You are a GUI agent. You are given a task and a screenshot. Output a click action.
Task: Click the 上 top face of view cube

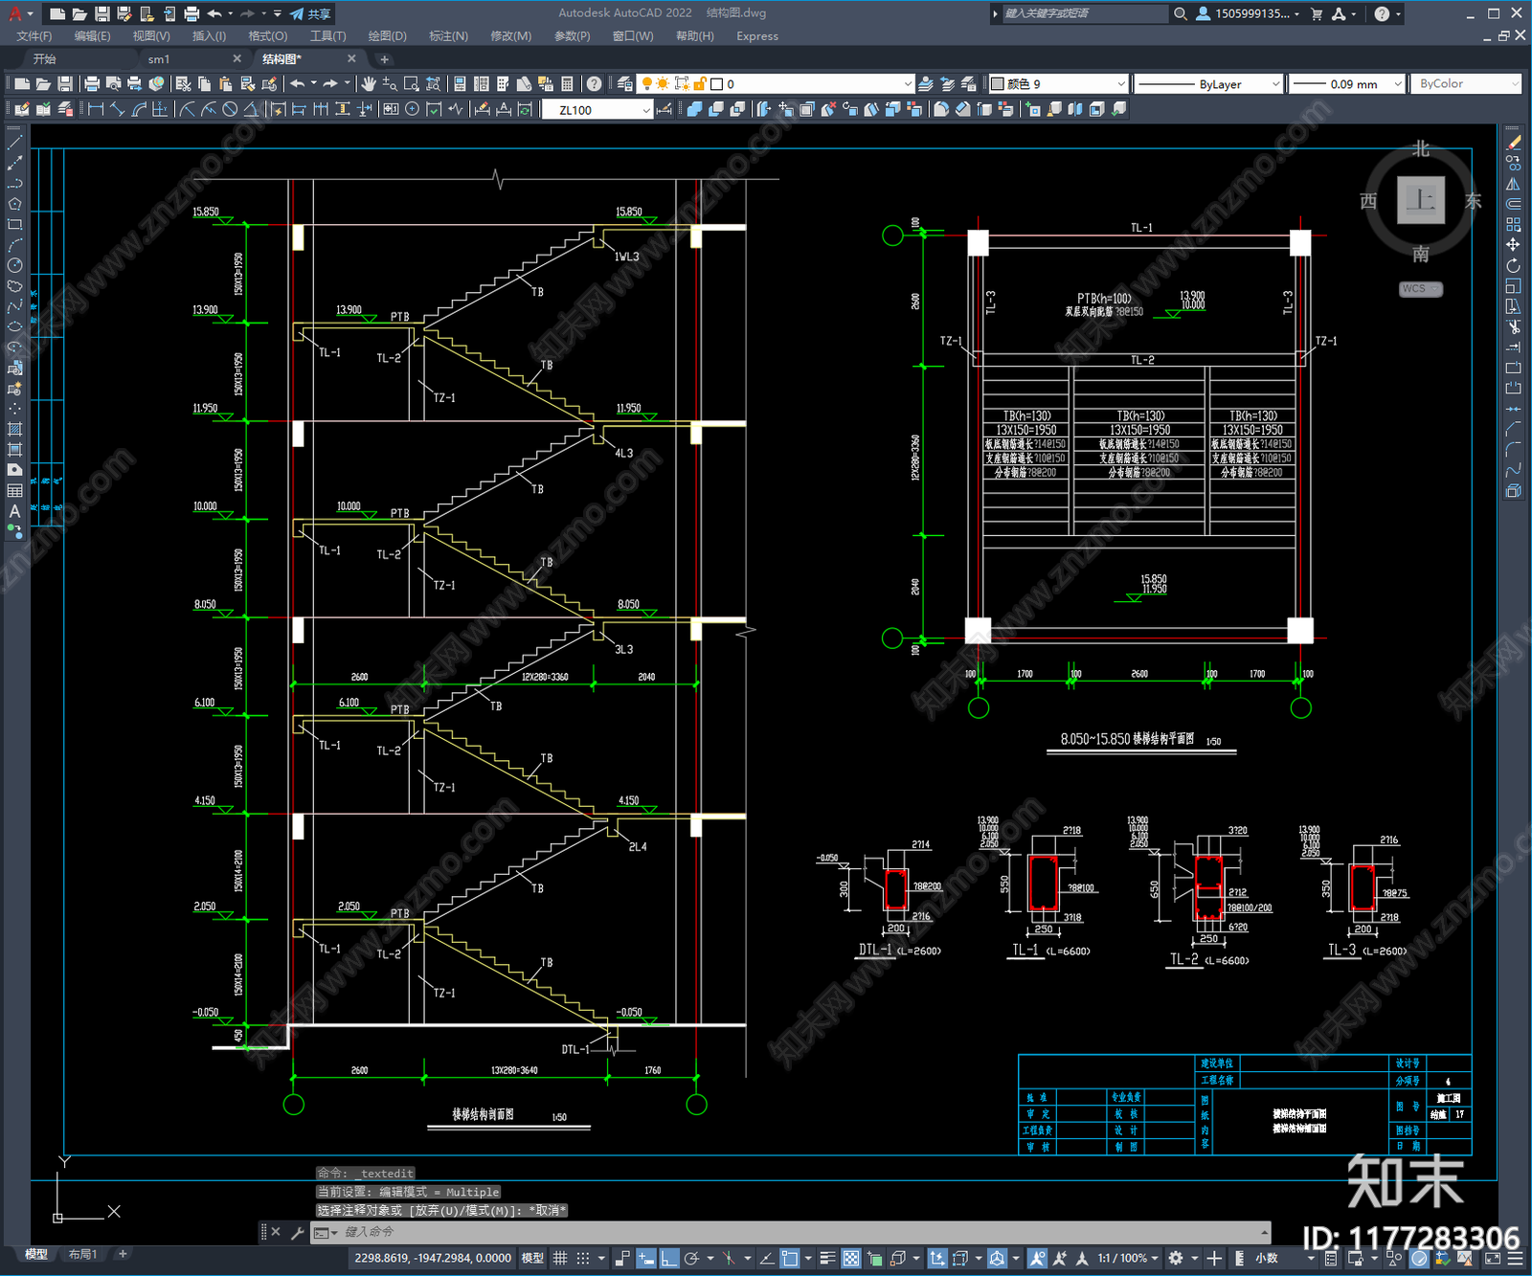tap(1420, 200)
